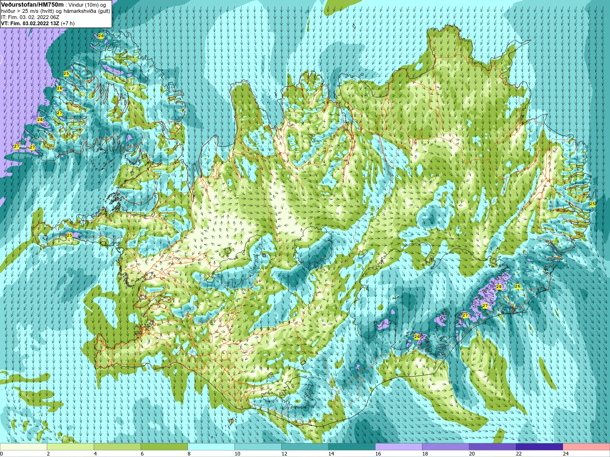610x457 pixels.
Task: Select the pale cyan 8–10 m/s legend swatch
Action: tap(211, 447)
